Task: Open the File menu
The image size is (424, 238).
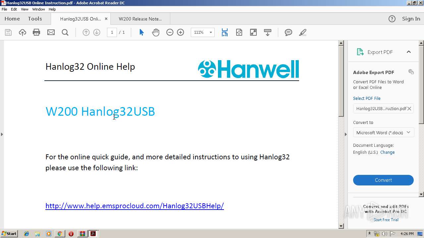Action: [4, 9]
